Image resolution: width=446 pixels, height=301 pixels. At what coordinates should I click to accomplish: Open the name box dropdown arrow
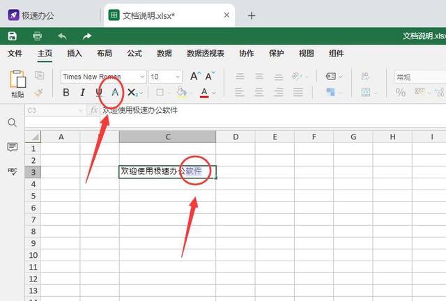[81, 110]
